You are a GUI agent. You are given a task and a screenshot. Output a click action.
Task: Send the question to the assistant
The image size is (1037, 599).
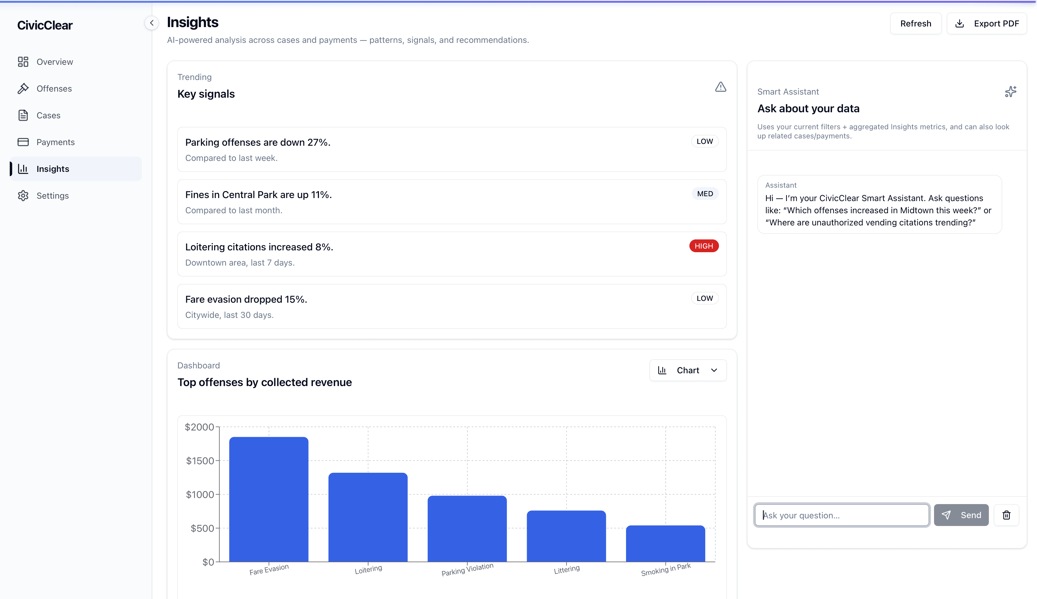coord(961,515)
